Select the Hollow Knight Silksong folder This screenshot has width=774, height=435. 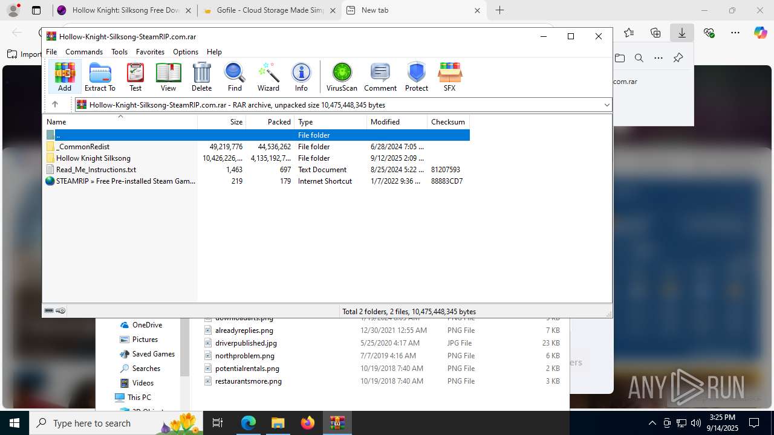point(256,158)
